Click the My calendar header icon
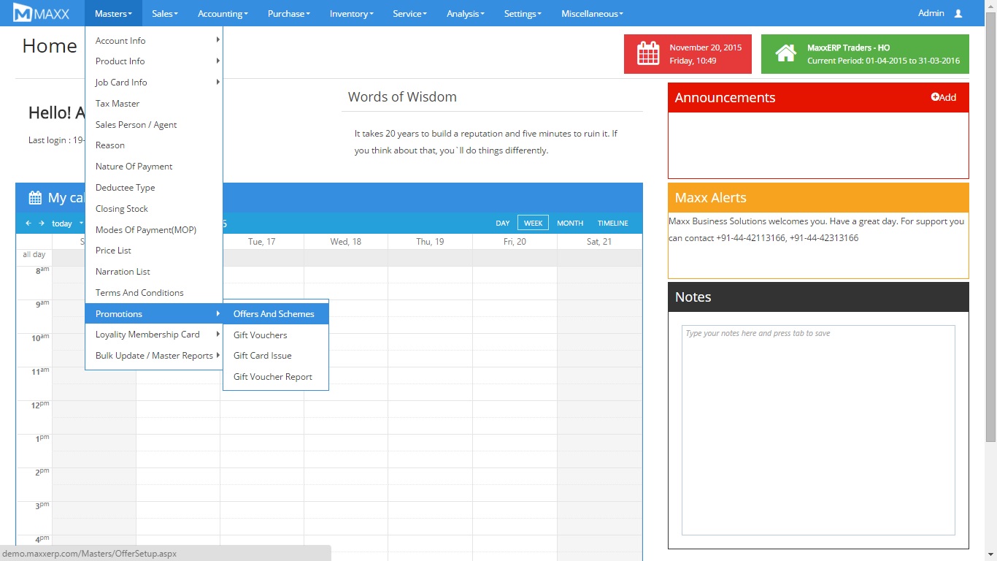997x561 pixels. coord(35,198)
